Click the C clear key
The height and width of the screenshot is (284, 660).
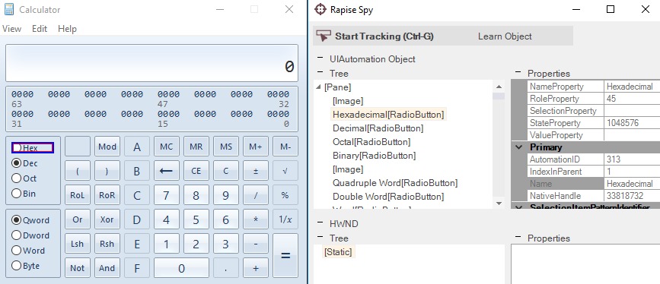225,171
